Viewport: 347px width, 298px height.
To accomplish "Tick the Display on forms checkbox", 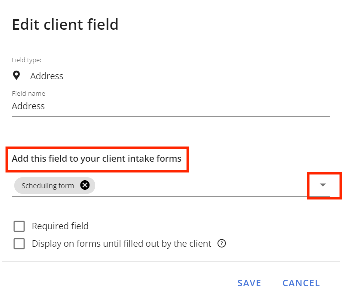I will [x=19, y=244].
